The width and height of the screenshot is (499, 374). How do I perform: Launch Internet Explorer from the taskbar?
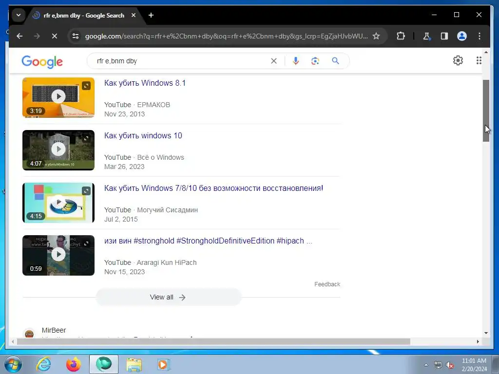click(x=43, y=364)
